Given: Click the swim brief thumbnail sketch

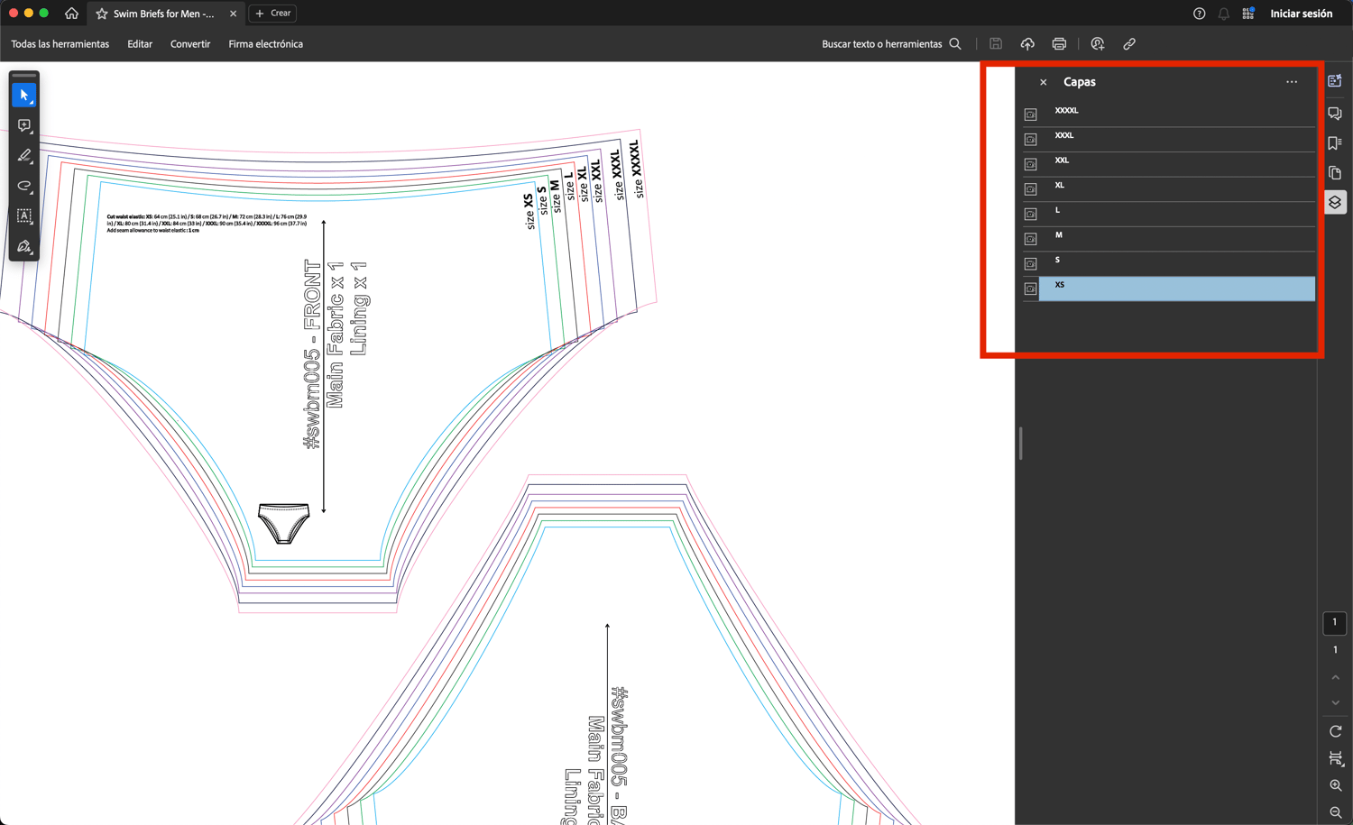Looking at the screenshot, I should click(284, 524).
